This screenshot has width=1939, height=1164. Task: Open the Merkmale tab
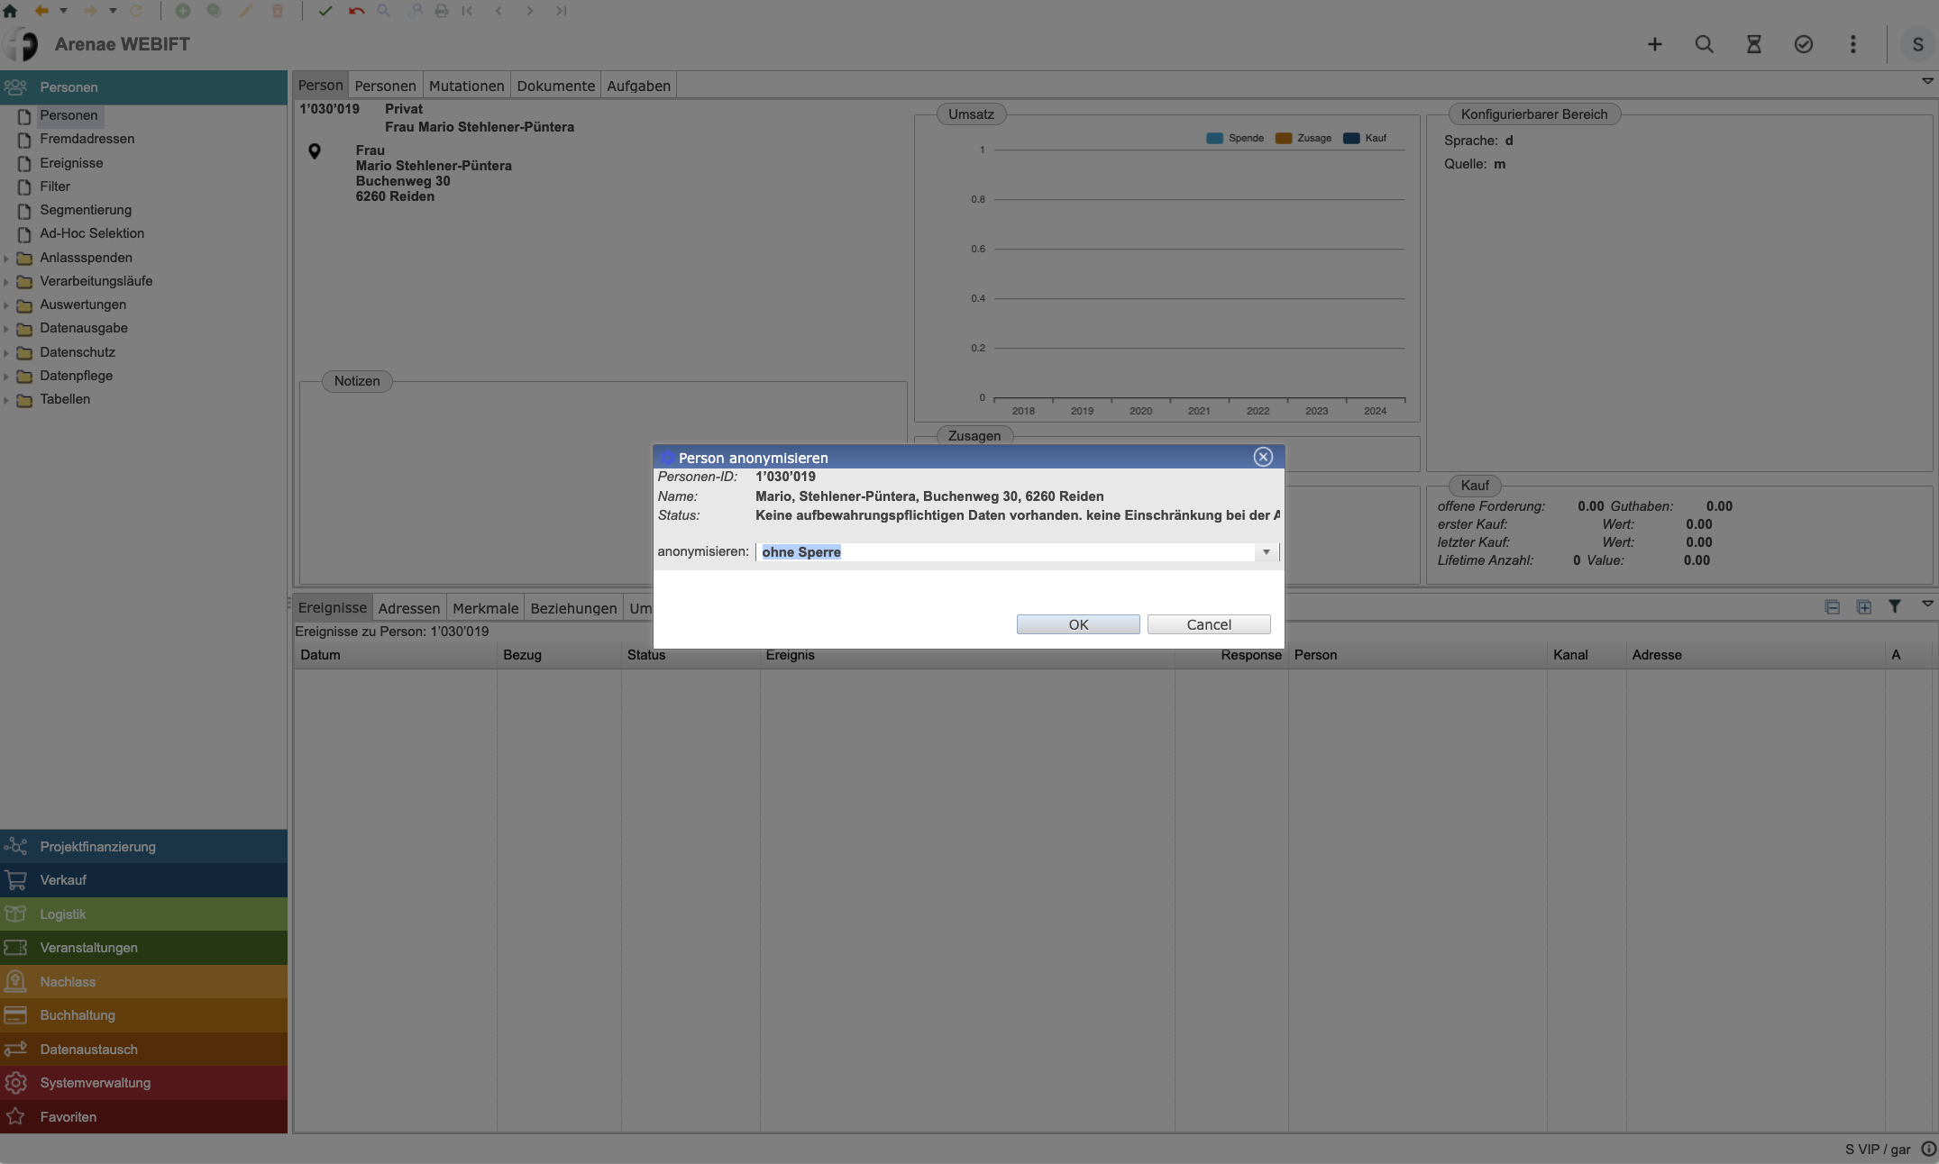pos(485,608)
